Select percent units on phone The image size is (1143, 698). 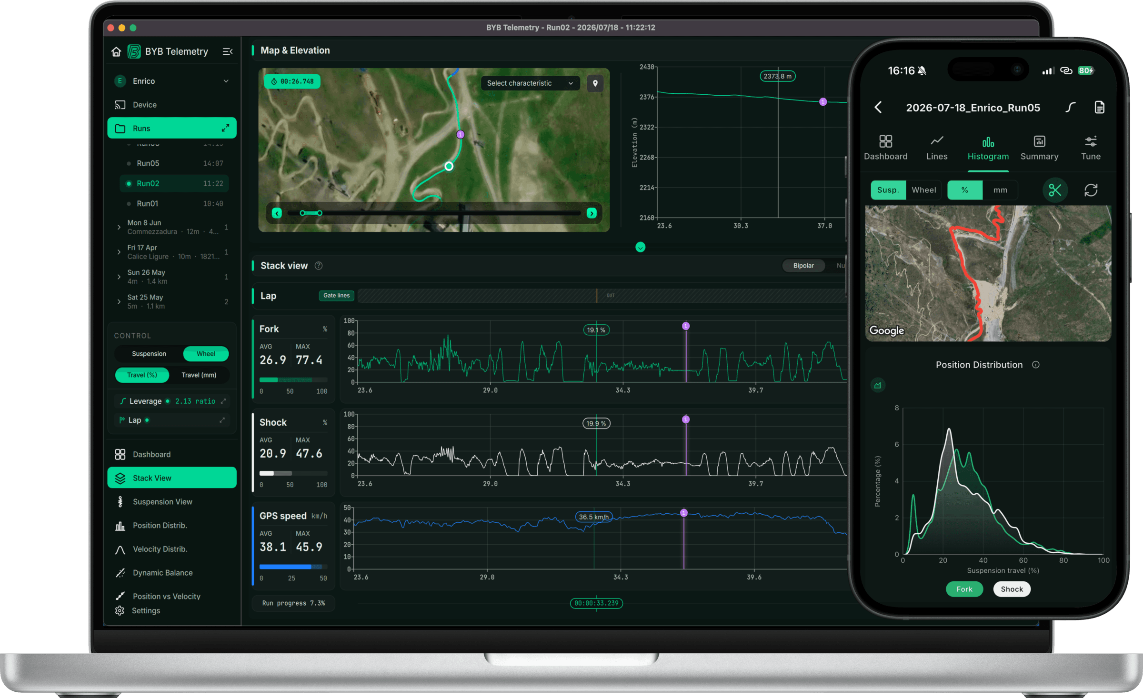(965, 190)
